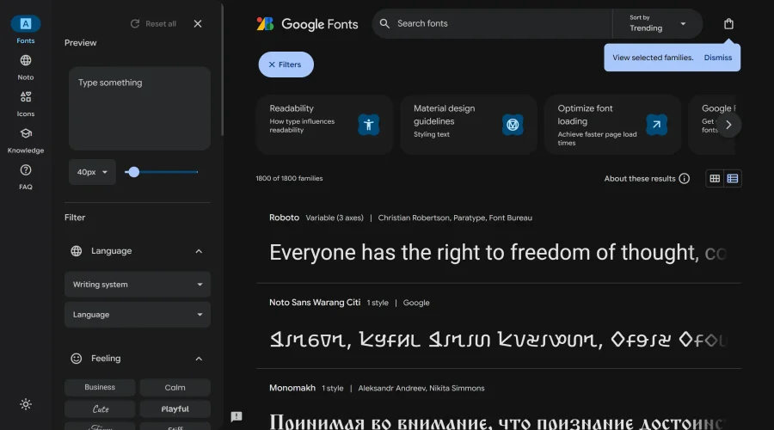Screen dimensions: 774x430
Task: Collapse the Language filter section
Action: [x=199, y=251]
